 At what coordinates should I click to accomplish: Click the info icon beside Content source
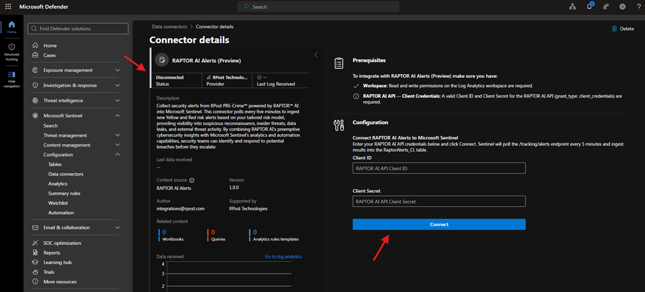pyautogui.click(x=192, y=180)
